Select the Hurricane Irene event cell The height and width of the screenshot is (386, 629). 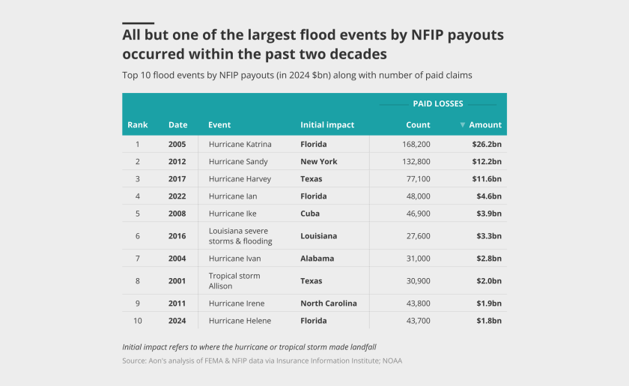click(x=237, y=304)
